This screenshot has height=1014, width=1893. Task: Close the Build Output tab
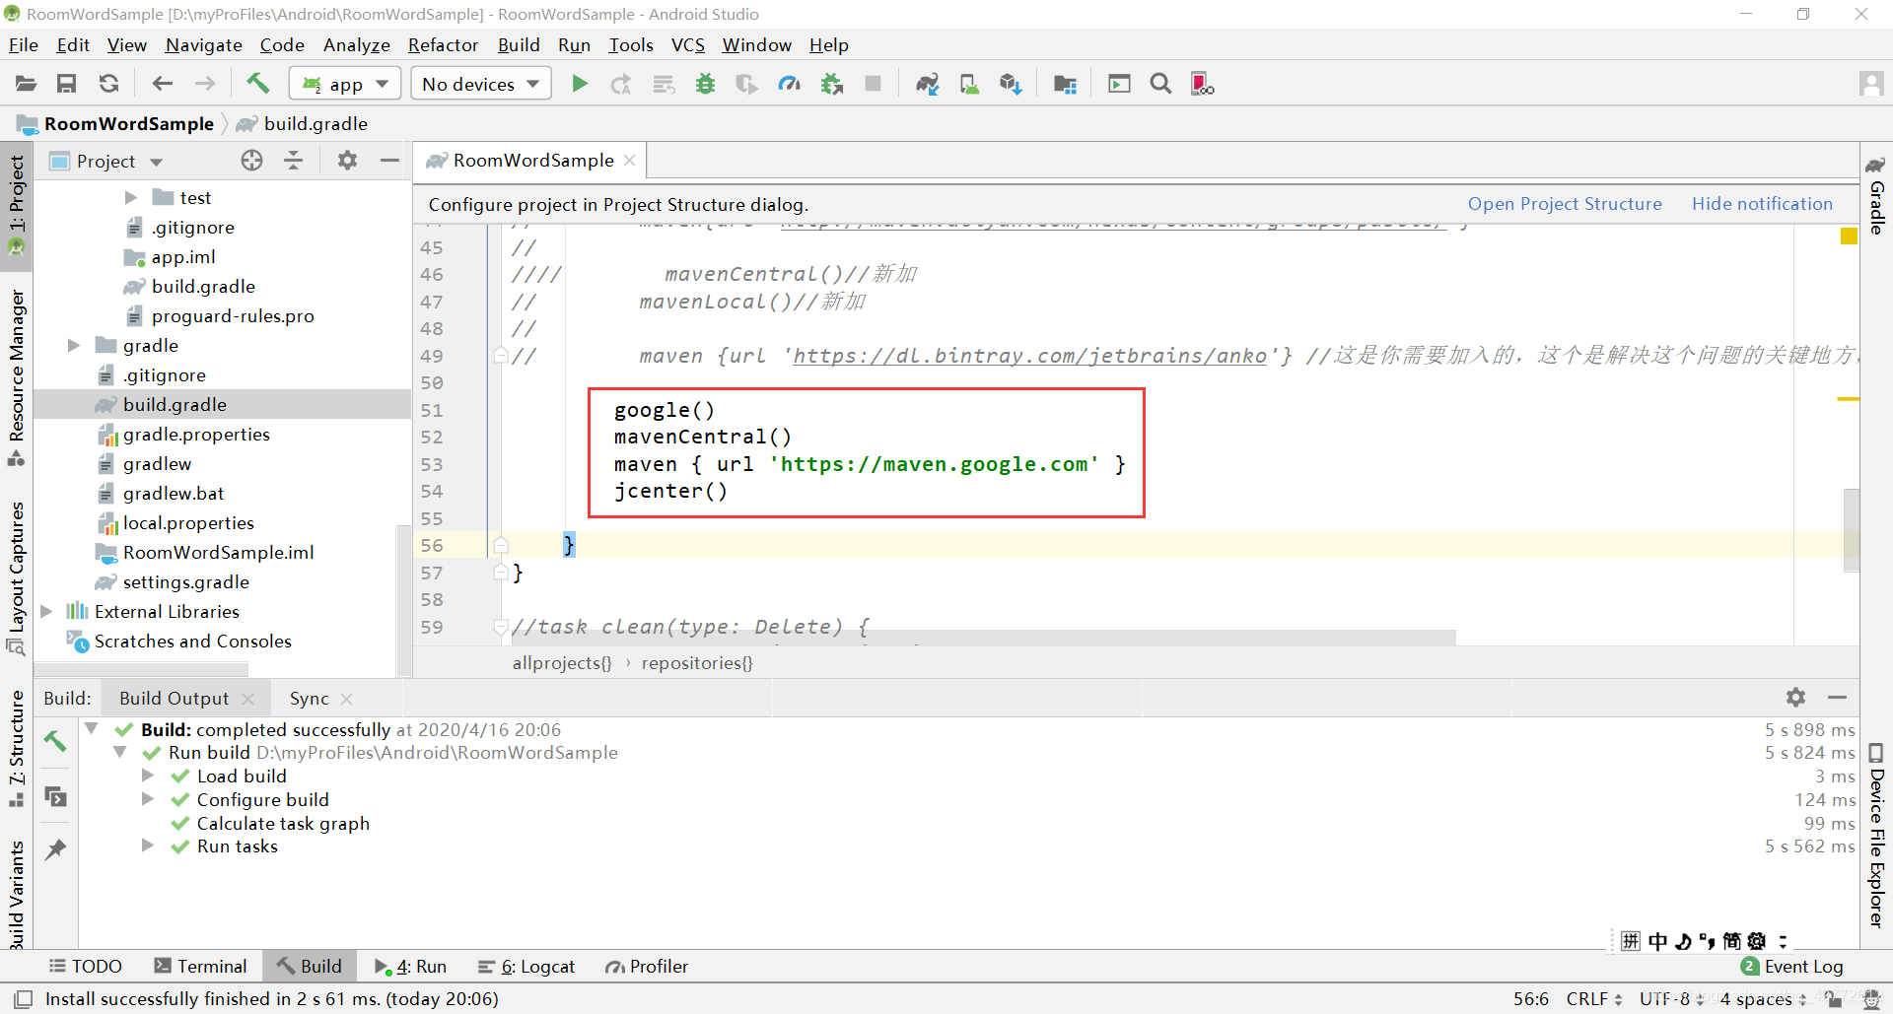pos(247,699)
